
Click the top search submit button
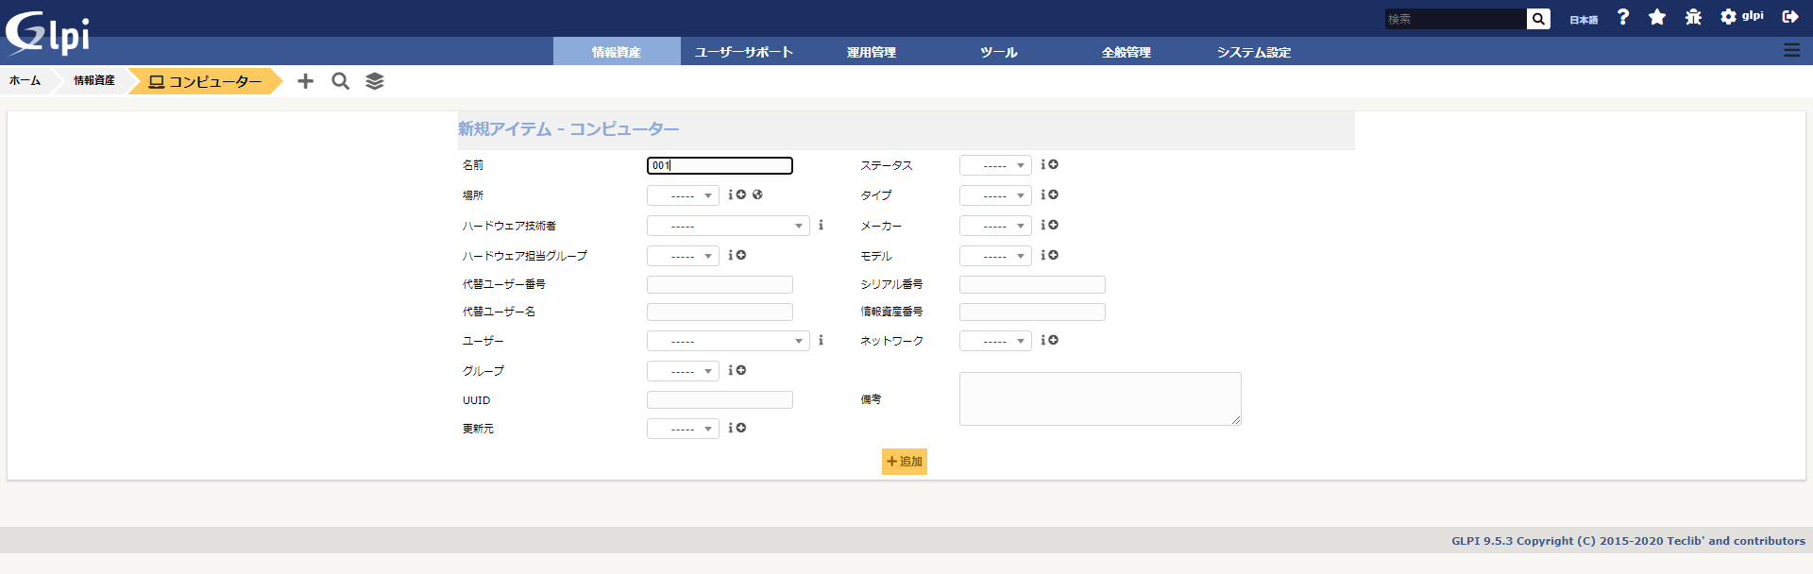click(x=1538, y=19)
